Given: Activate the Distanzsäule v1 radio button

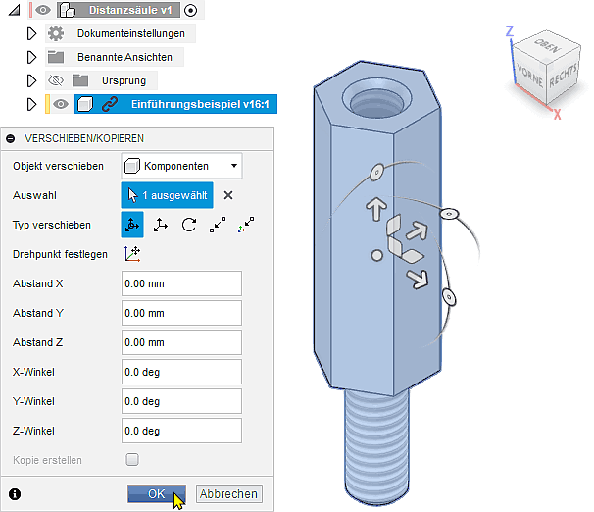Looking at the screenshot, I should (190, 11).
